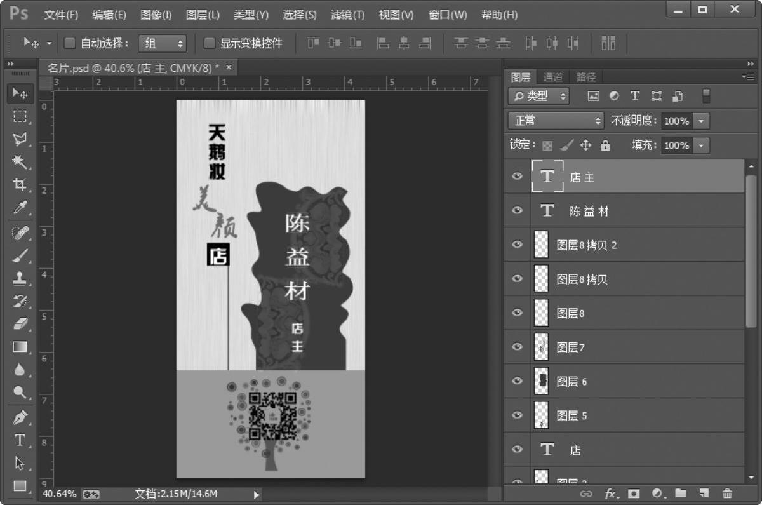Hide the 陈益材 text layer

[517, 211]
